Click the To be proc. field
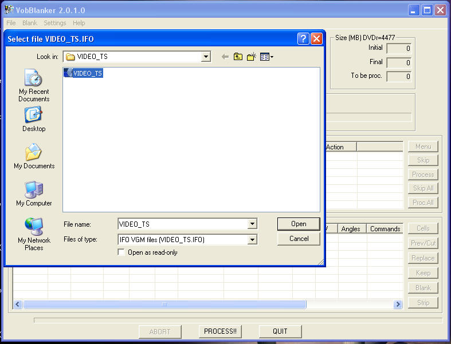Screen dimensions: 451x344 click(399, 77)
